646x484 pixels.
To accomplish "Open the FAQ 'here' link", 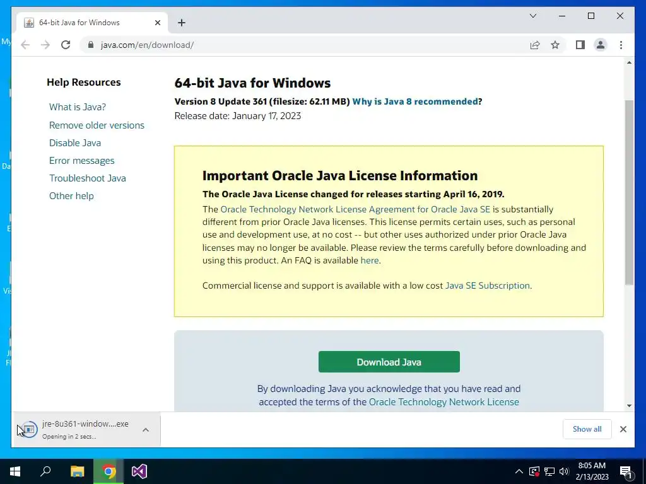I will pyautogui.click(x=370, y=260).
